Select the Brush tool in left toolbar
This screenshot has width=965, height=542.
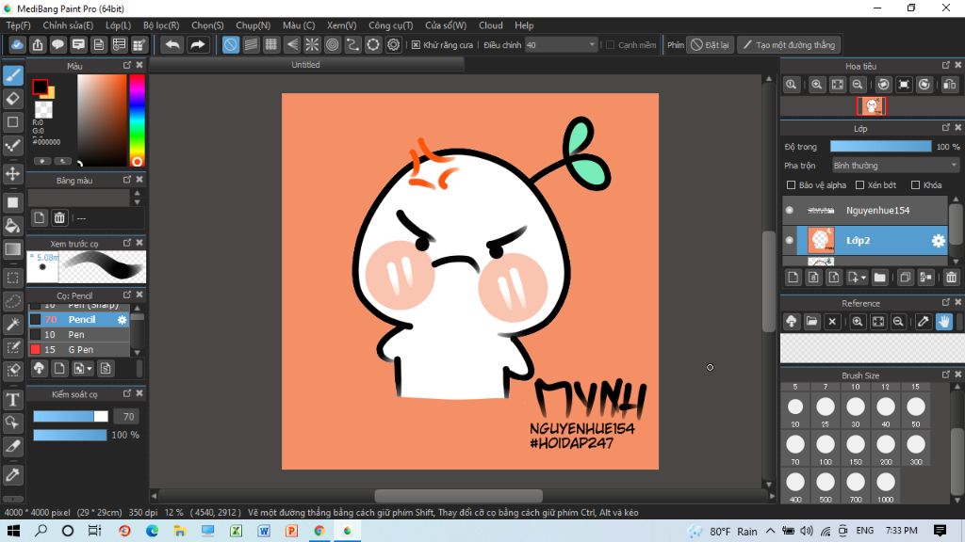tap(13, 75)
